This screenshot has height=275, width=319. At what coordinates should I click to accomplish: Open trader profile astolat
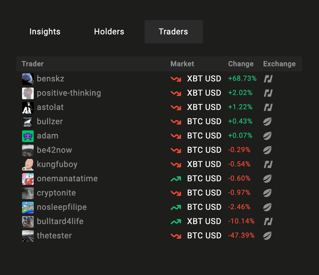click(50, 107)
